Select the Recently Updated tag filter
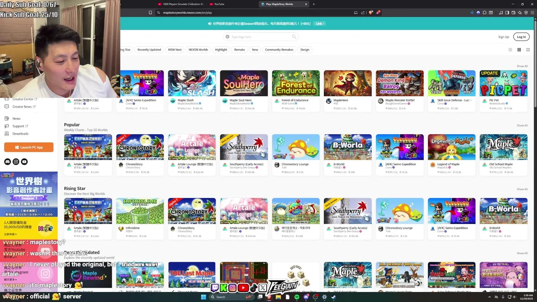Screen dimensions: 537x302 [149, 49]
